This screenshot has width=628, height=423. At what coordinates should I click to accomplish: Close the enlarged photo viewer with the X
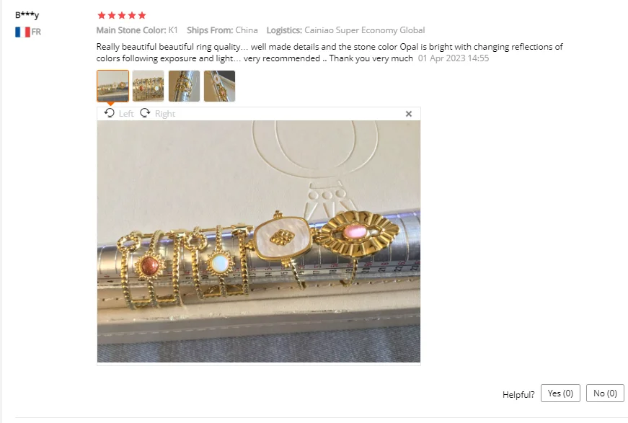point(409,114)
